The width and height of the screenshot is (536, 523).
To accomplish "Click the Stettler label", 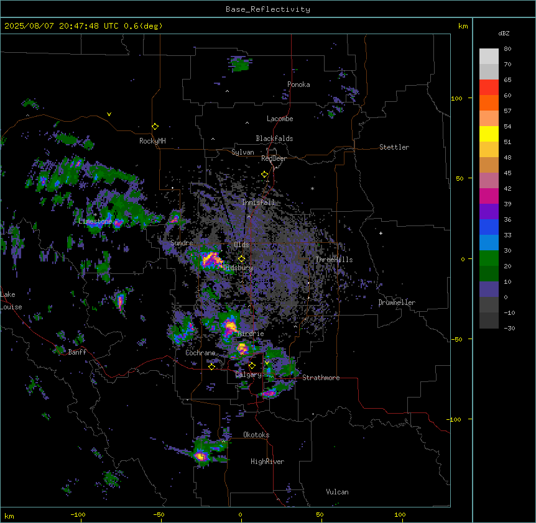I will pos(394,147).
